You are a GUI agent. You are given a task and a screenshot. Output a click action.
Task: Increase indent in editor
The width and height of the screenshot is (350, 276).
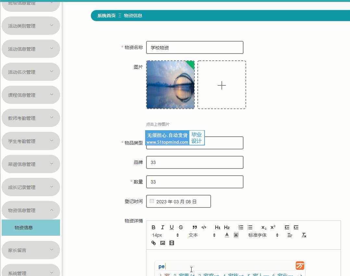(x=296, y=227)
